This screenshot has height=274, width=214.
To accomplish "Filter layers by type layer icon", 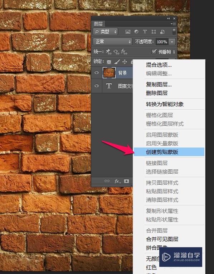I will pos(145,32).
